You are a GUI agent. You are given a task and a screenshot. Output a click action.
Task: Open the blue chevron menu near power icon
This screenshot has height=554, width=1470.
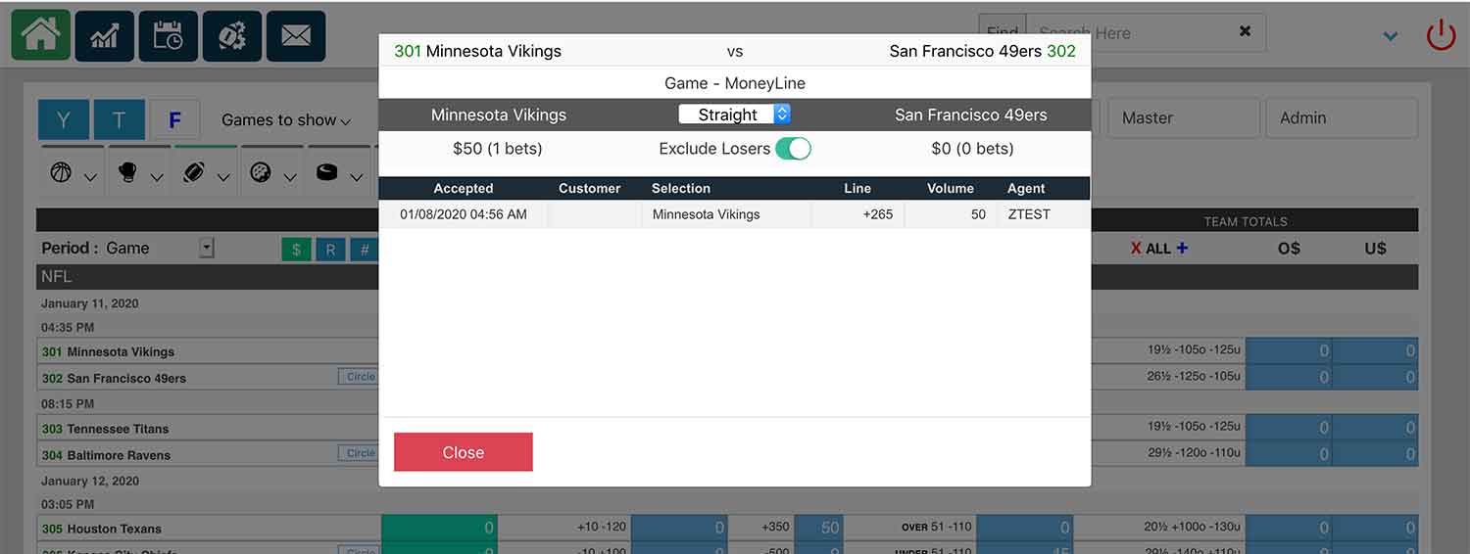(x=1391, y=36)
